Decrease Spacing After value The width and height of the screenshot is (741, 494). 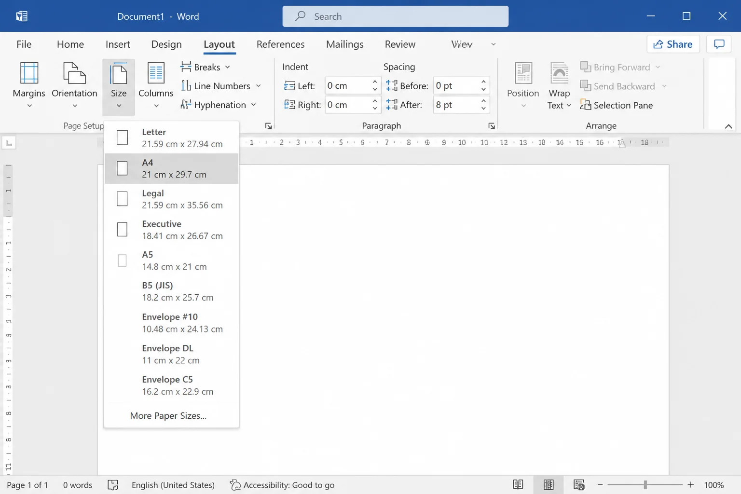[x=483, y=109]
